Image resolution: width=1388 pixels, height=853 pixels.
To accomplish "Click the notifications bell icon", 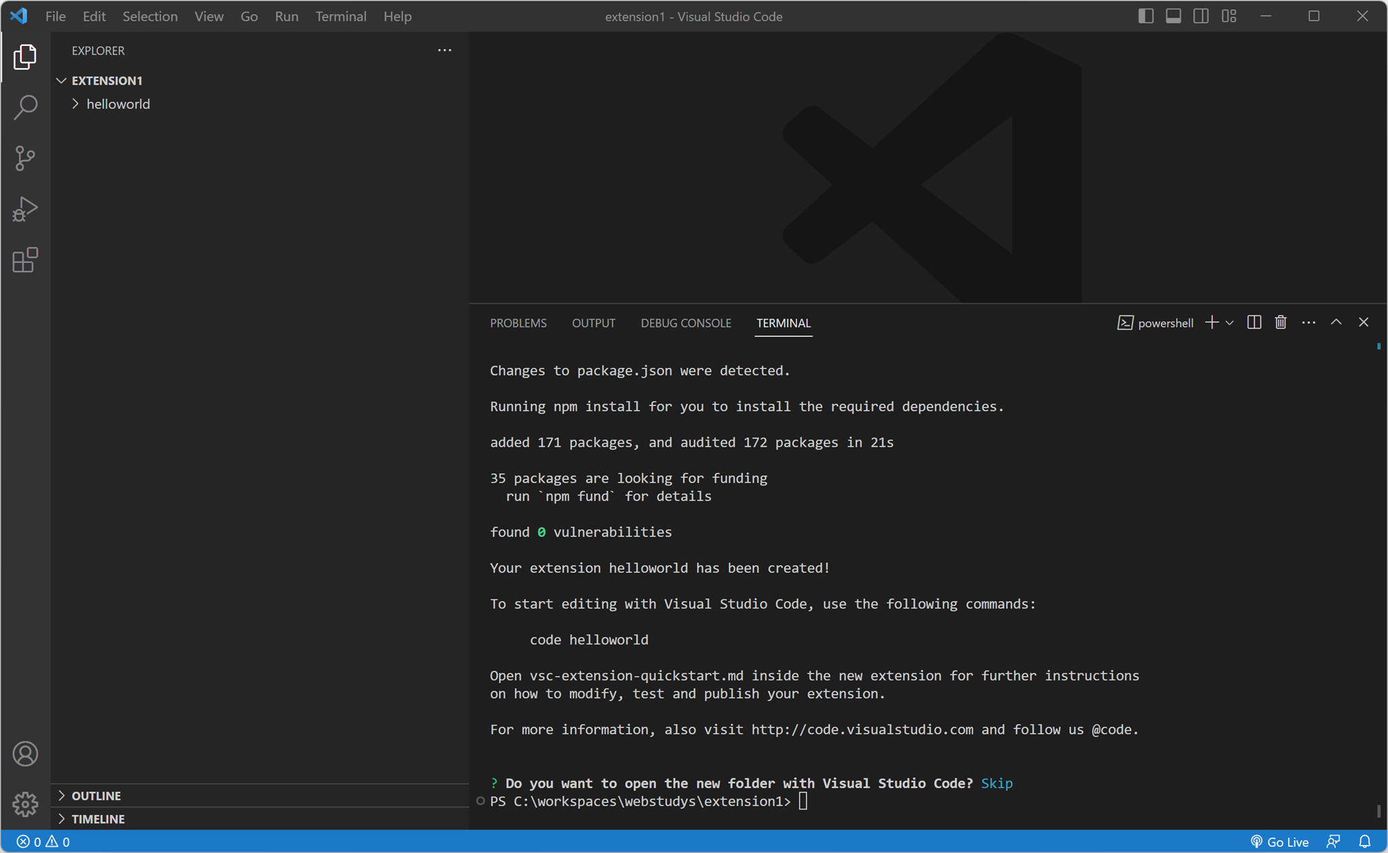I will [x=1364, y=842].
